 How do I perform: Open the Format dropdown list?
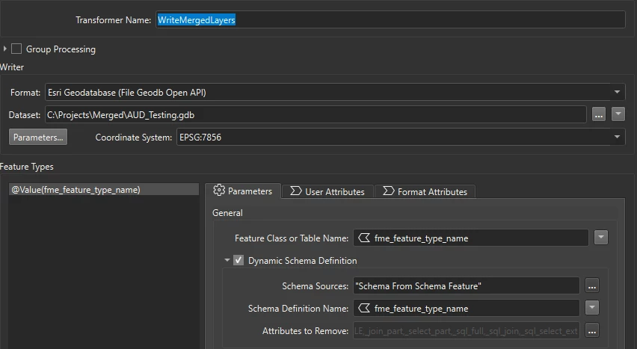coord(617,92)
